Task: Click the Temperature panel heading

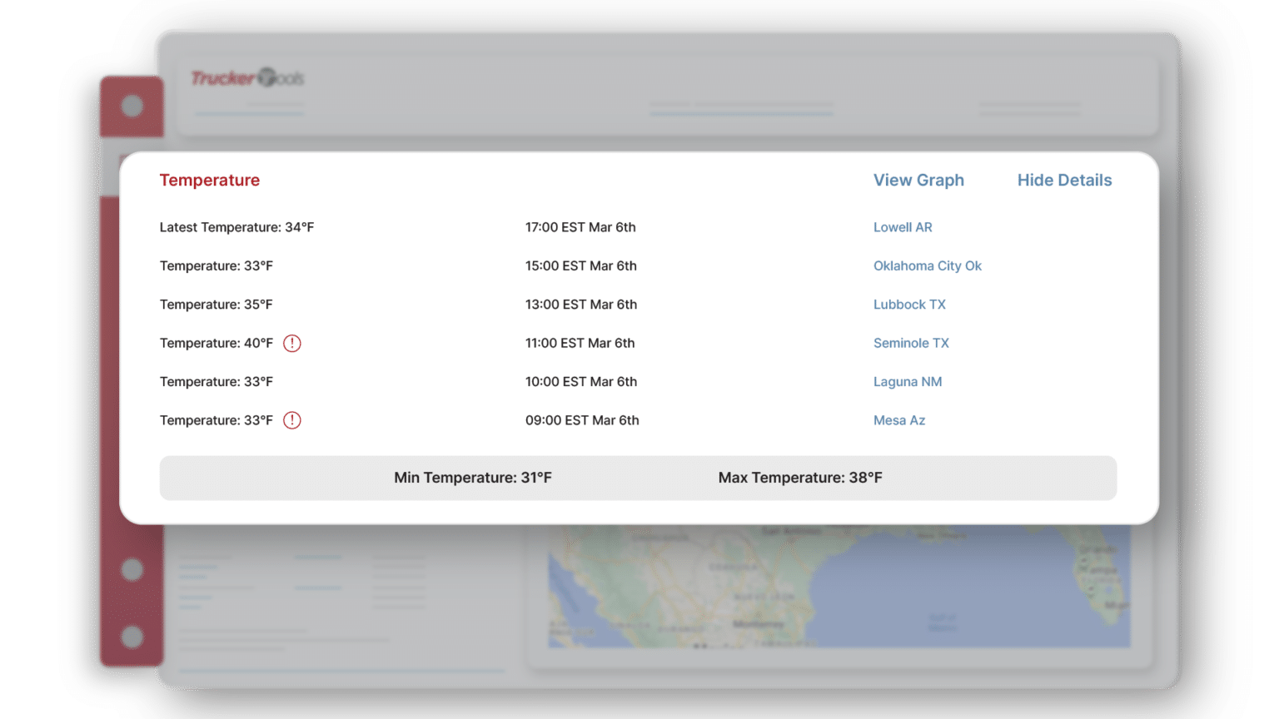Action: coord(209,180)
